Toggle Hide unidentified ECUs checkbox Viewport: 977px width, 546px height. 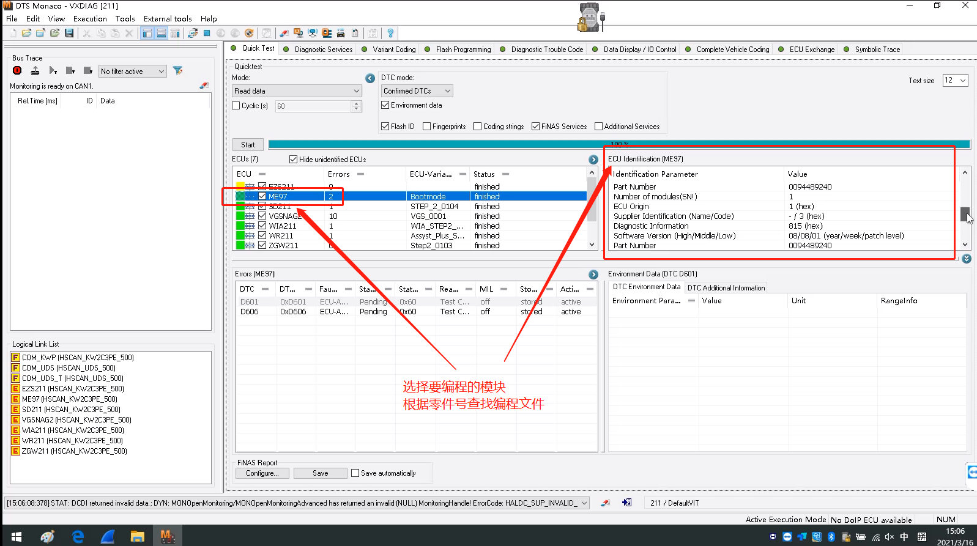click(294, 160)
